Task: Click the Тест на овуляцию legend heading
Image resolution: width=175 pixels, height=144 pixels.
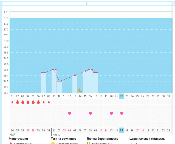Action: pos(63,139)
